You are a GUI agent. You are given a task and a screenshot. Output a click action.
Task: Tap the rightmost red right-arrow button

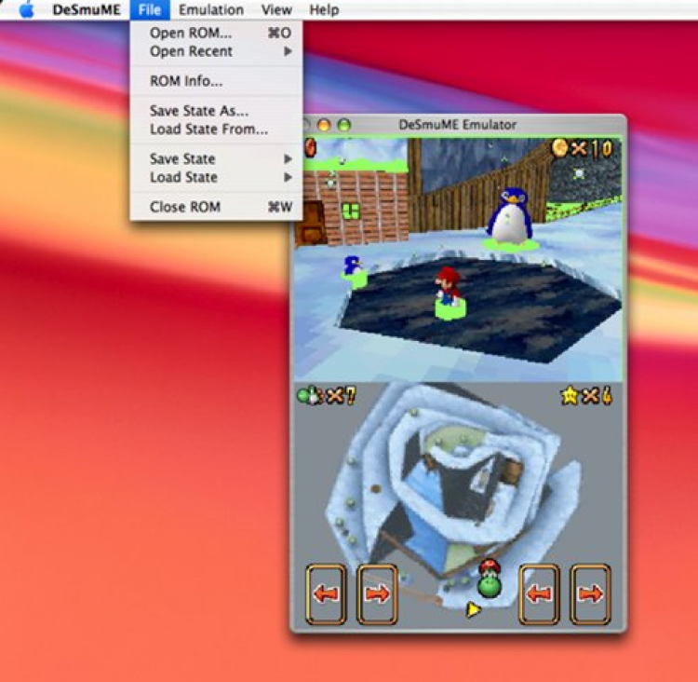point(590,593)
